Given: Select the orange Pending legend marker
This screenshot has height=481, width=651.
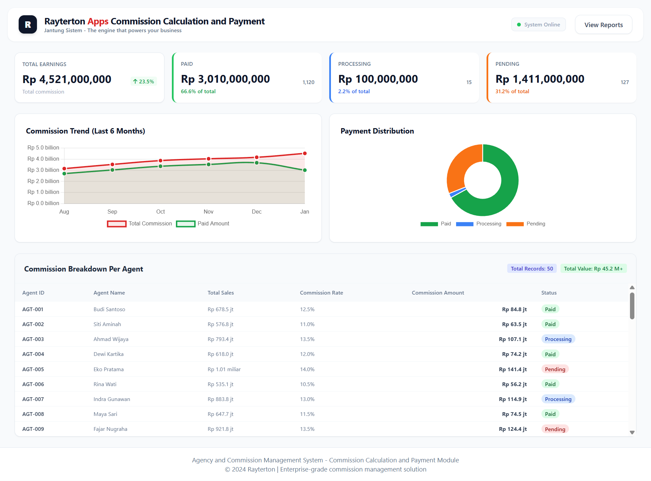Looking at the screenshot, I should pos(515,224).
